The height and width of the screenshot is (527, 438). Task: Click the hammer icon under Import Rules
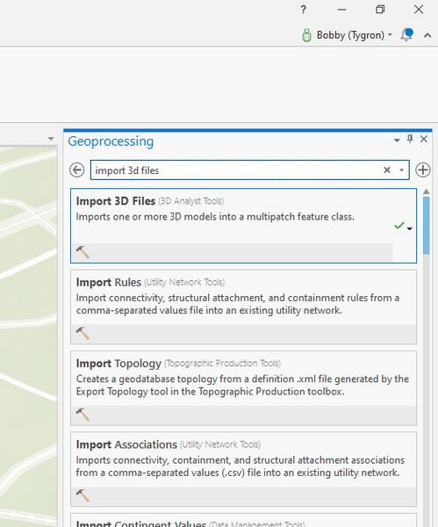click(83, 333)
